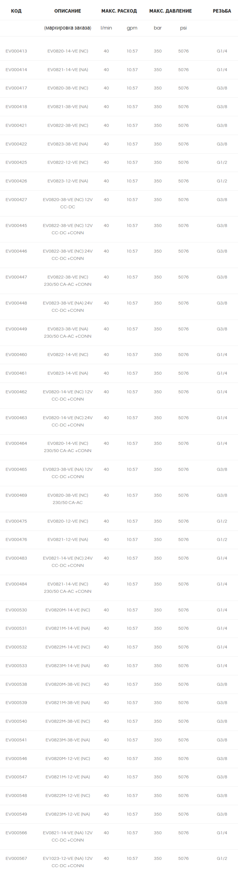Select product code EV000567

(16, 859)
